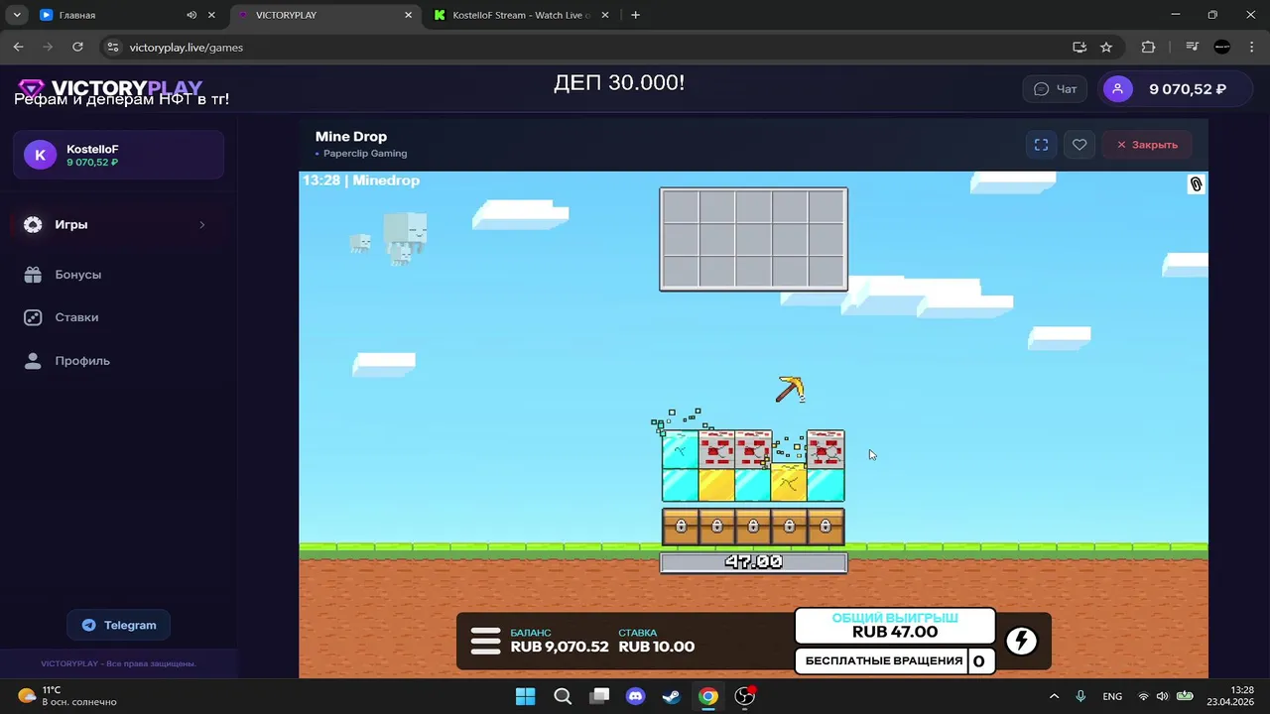
Task: Open Discord from the taskbar
Action: [635, 696]
